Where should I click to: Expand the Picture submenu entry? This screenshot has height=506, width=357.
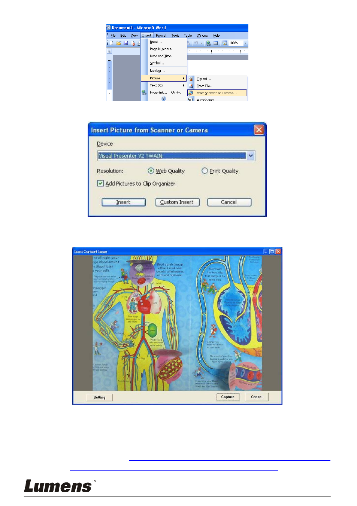[x=163, y=78]
